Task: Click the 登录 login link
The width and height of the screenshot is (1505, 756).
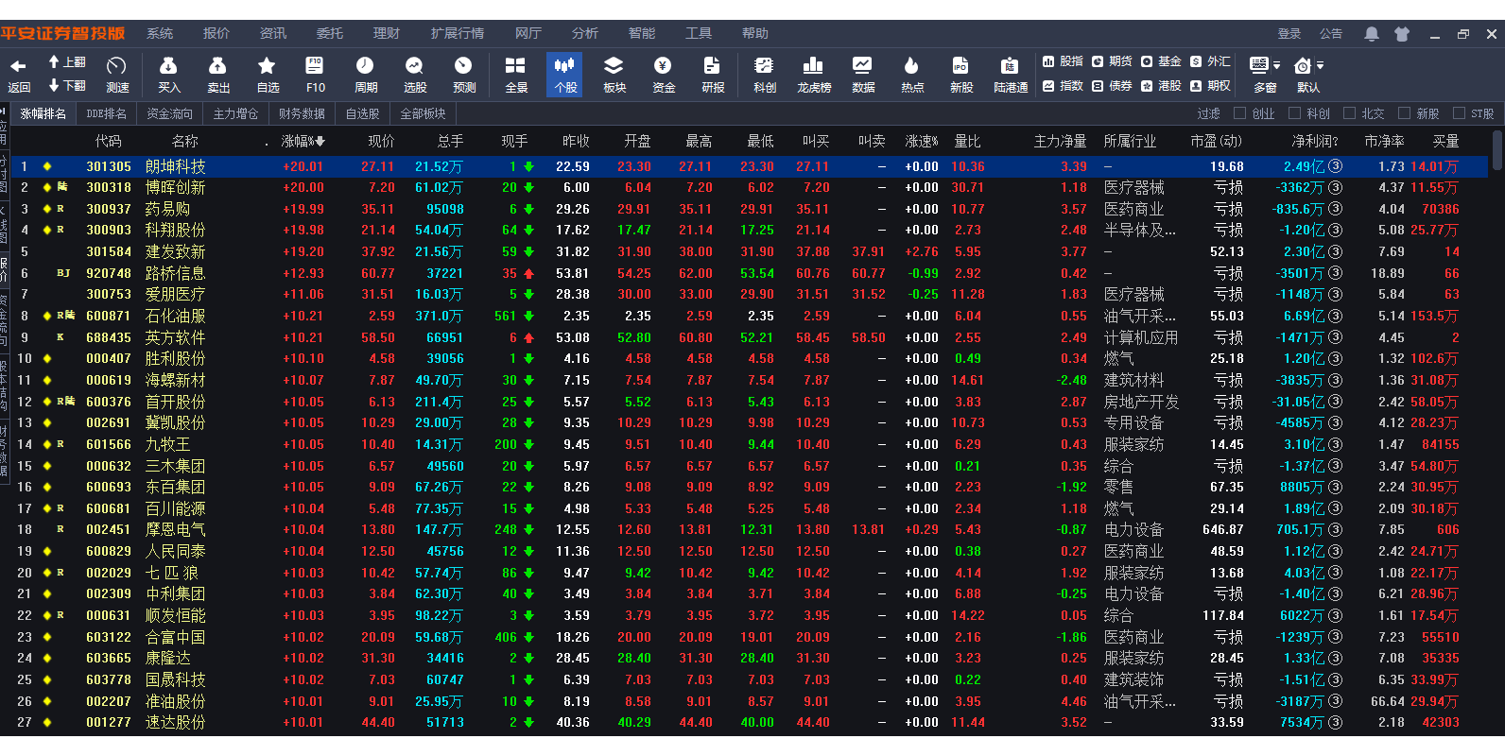Action: point(1289,34)
